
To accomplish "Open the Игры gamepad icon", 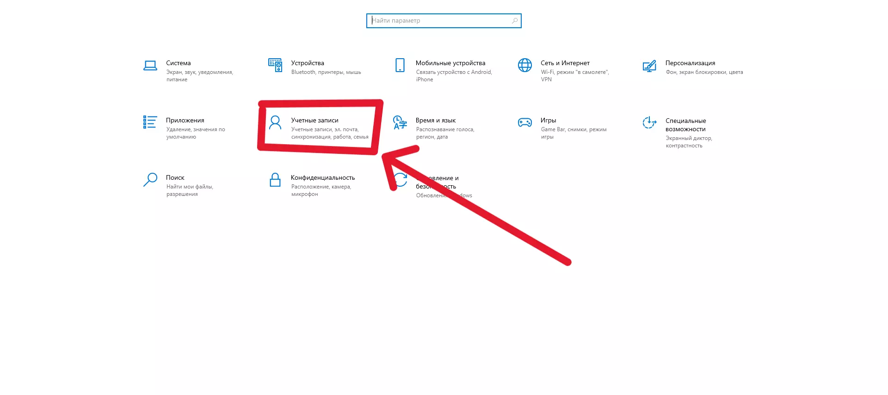I will (x=525, y=122).
